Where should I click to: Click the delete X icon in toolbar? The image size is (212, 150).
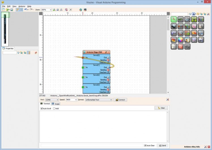click(x=71, y=10)
